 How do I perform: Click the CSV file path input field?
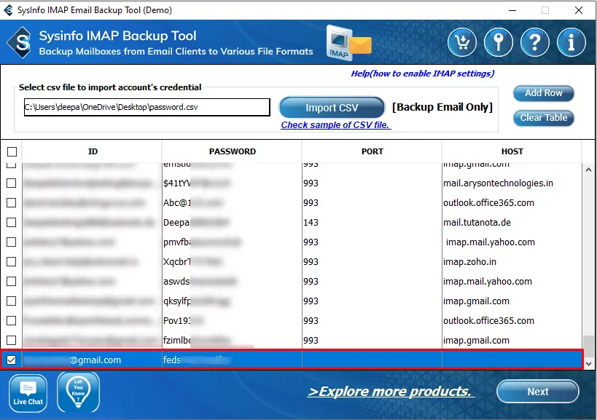coord(147,107)
